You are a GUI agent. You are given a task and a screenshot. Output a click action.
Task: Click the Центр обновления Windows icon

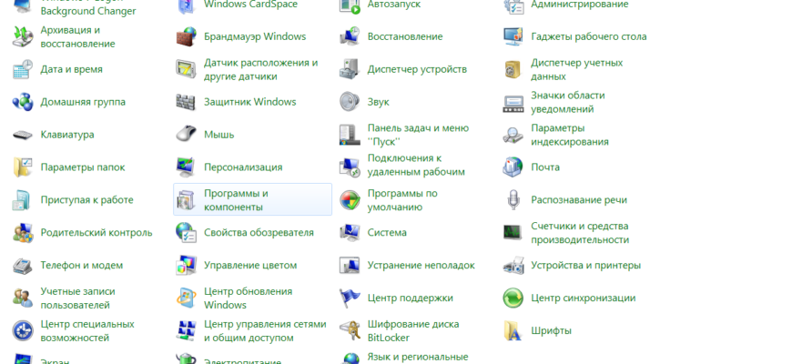186,298
